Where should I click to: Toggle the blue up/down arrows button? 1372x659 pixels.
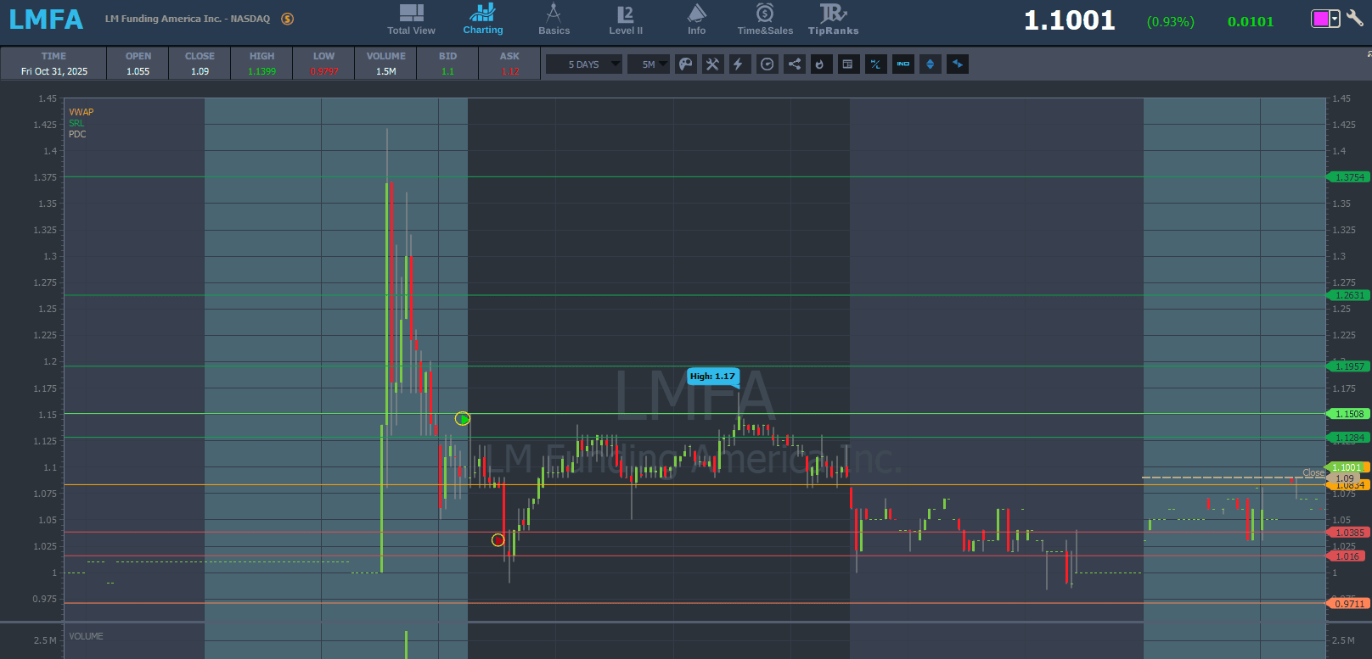coord(931,64)
